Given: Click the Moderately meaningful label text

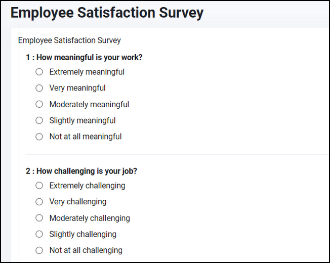Looking at the screenshot, I should tap(89, 105).
